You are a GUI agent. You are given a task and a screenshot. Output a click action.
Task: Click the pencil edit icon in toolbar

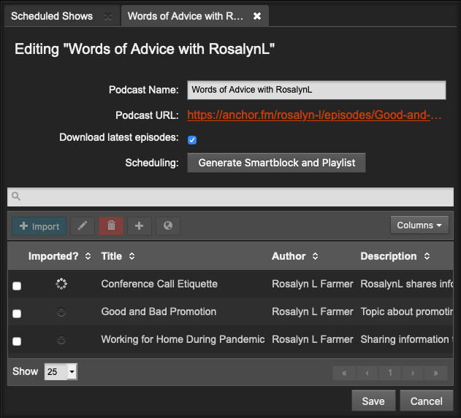(82, 226)
